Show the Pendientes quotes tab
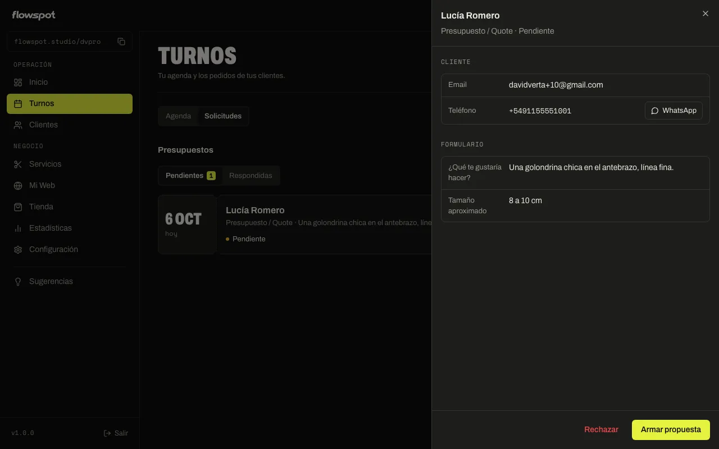This screenshot has width=719, height=449. [x=190, y=176]
